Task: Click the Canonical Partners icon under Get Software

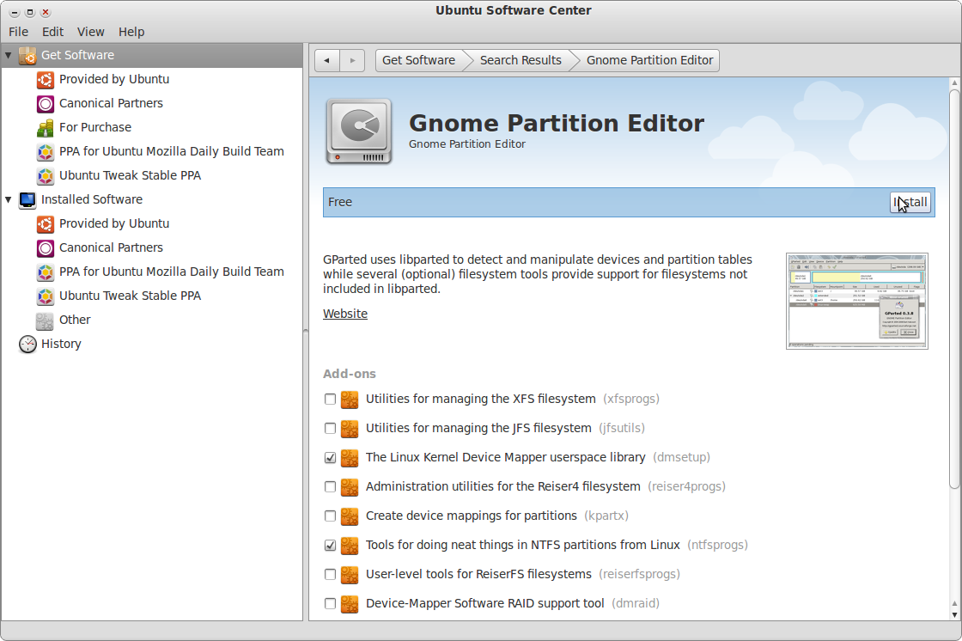Action: click(x=46, y=104)
